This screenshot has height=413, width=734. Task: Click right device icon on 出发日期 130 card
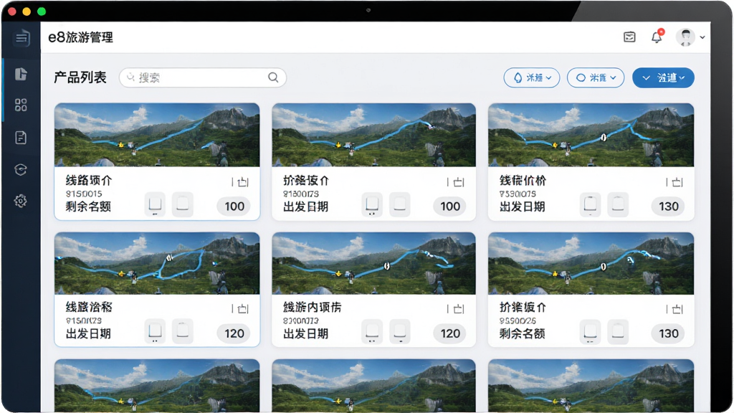coord(618,204)
